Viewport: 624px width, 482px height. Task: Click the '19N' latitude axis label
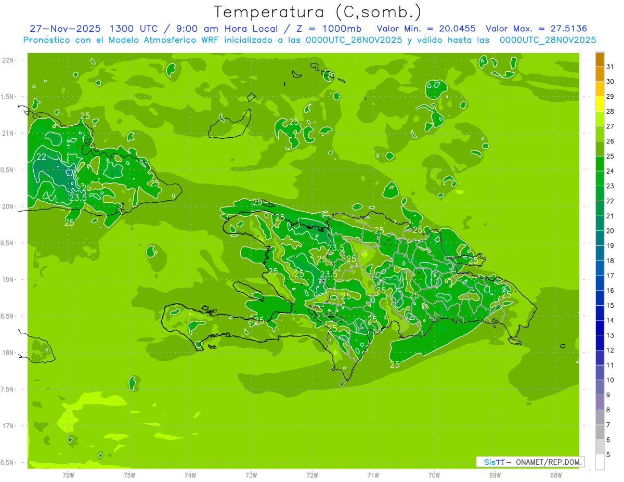tap(8, 280)
